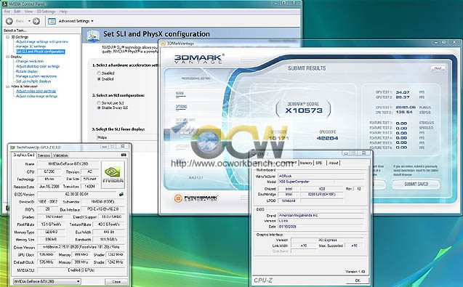
Task: Click the BIOS Version field in GPU-Z
Action: (x=76, y=194)
